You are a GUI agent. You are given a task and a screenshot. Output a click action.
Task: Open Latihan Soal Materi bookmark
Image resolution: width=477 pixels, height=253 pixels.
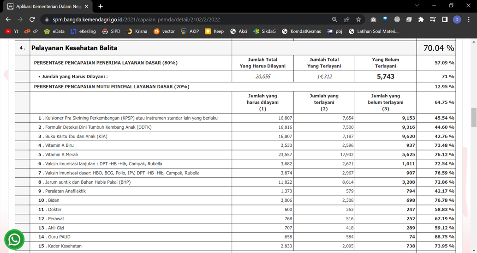(374, 31)
